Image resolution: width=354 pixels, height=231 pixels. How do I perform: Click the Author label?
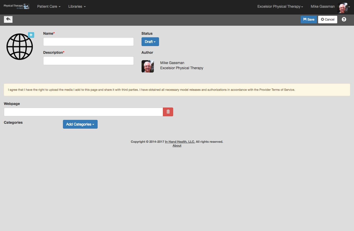[x=147, y=52]
